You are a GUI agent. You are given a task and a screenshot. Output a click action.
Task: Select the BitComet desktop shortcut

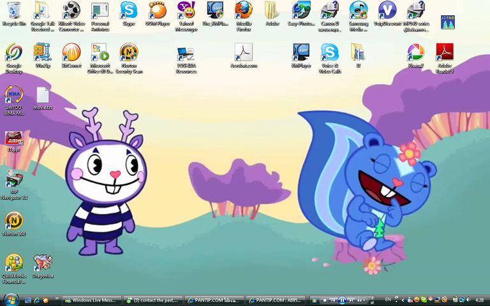[x=71, y=56]
